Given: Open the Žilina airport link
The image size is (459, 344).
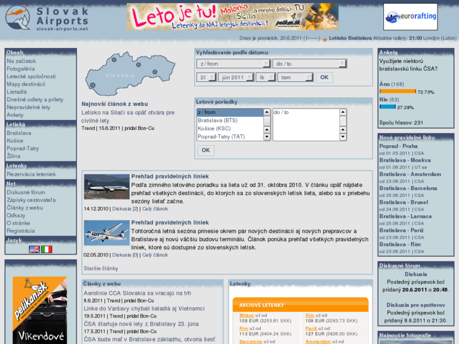Looking at the screenshot, I should 13,156.
